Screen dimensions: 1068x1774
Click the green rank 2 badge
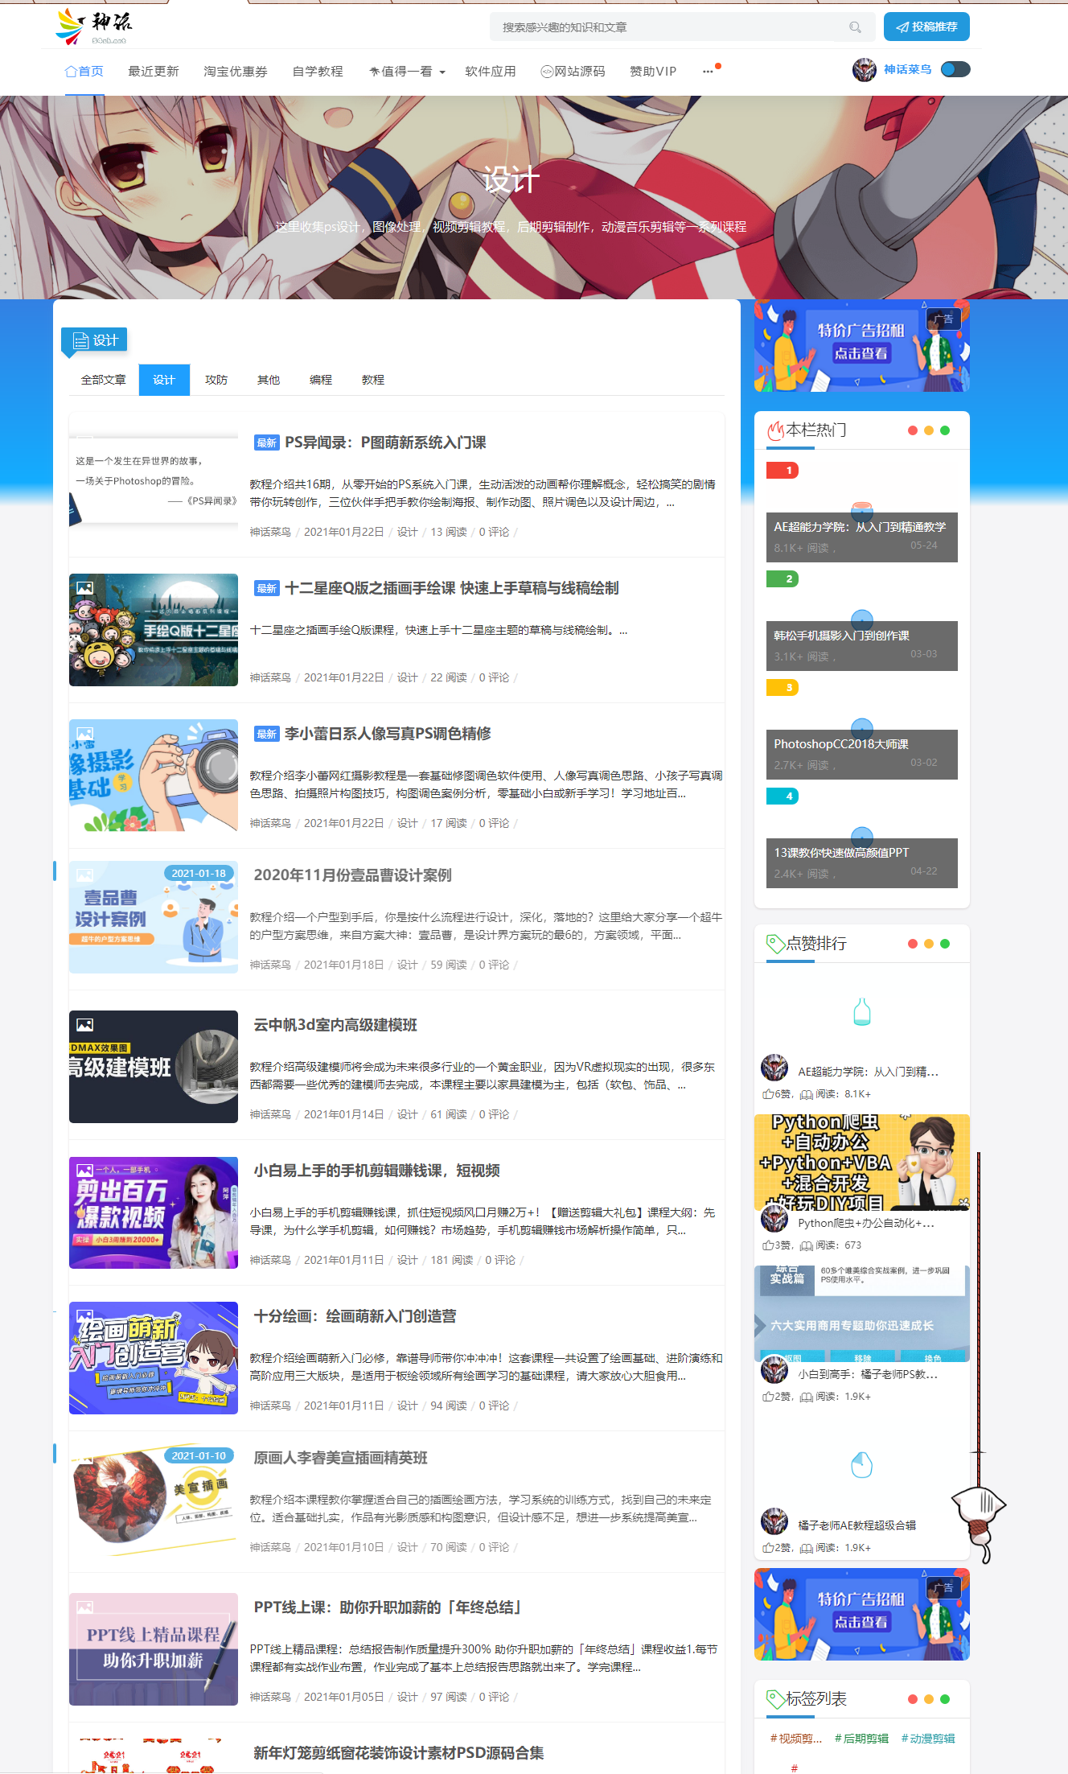[783, 578]
